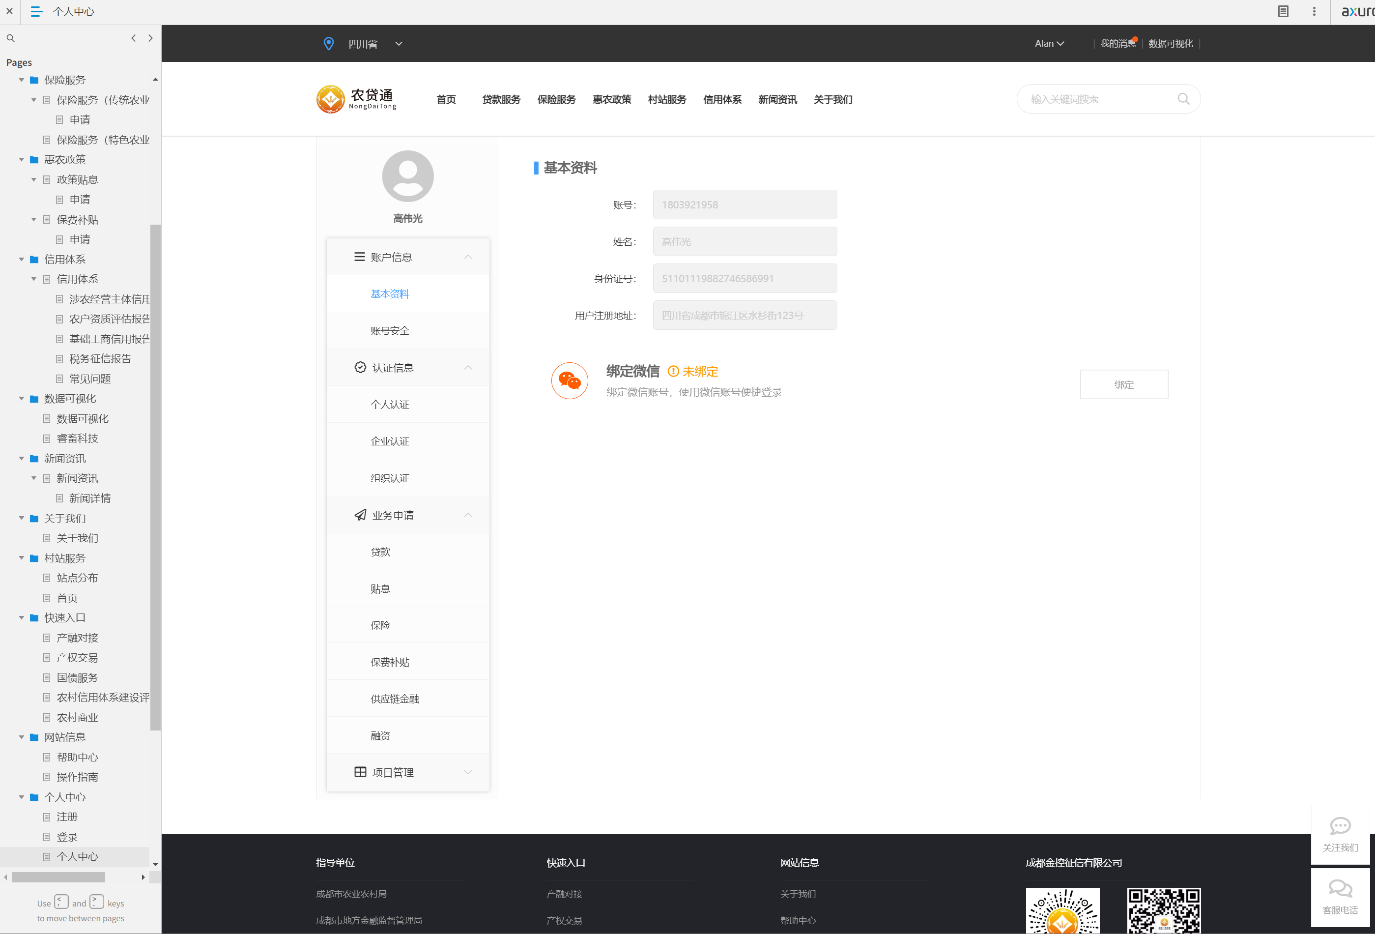Screen dimensions: 1375x934
Task: Click the 绑定 button for WeChat
Action: (x=1123, y=385)
